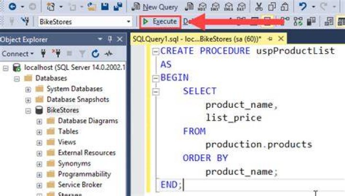Click the Filter funnel icon in Object Explorer
This screenshot has width=345, height=196.
pyautogui.click(x=82, y=54)
